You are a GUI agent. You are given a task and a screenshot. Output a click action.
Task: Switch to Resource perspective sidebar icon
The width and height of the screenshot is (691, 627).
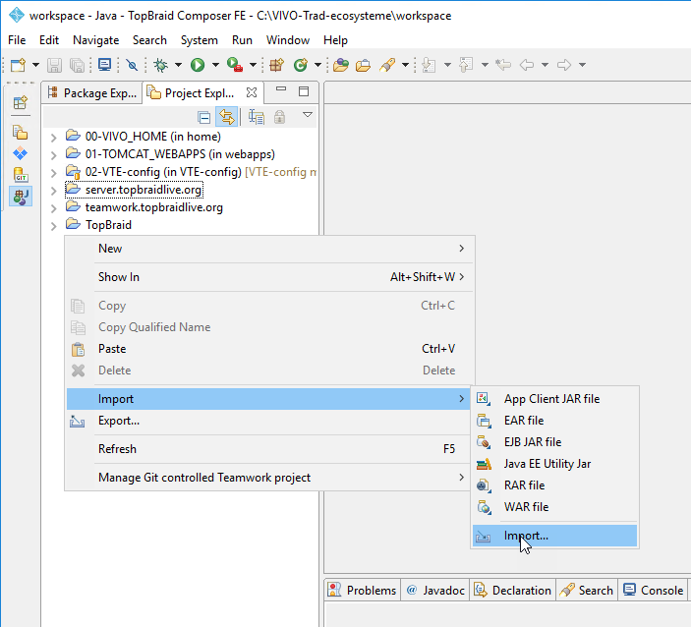coord(21,133)
